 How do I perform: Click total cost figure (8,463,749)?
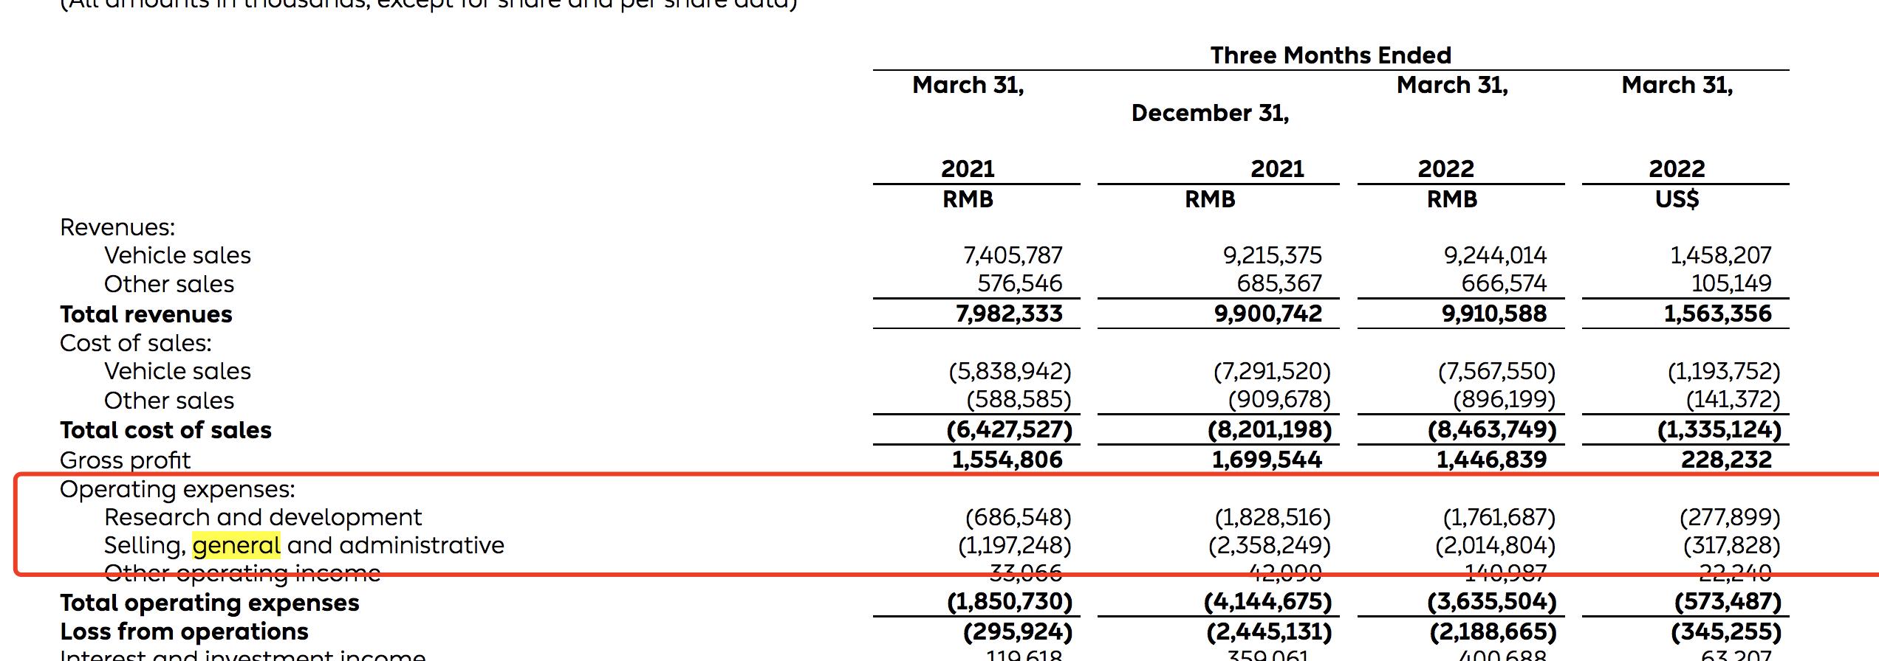[1493, 430]
